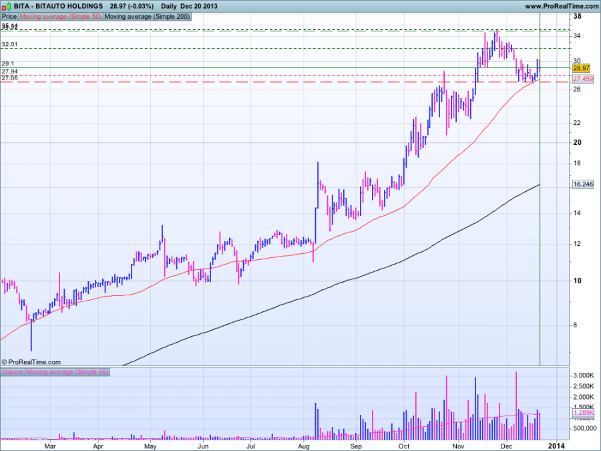Screen dimensions: 601x451
Task: Click the 28.97 (-0.03%) quote in header
Action: point(132,6)
